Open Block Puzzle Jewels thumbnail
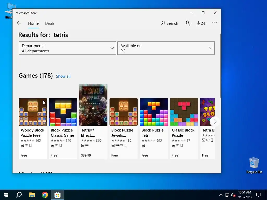This screenshot has width=267, height=200. 124,112
